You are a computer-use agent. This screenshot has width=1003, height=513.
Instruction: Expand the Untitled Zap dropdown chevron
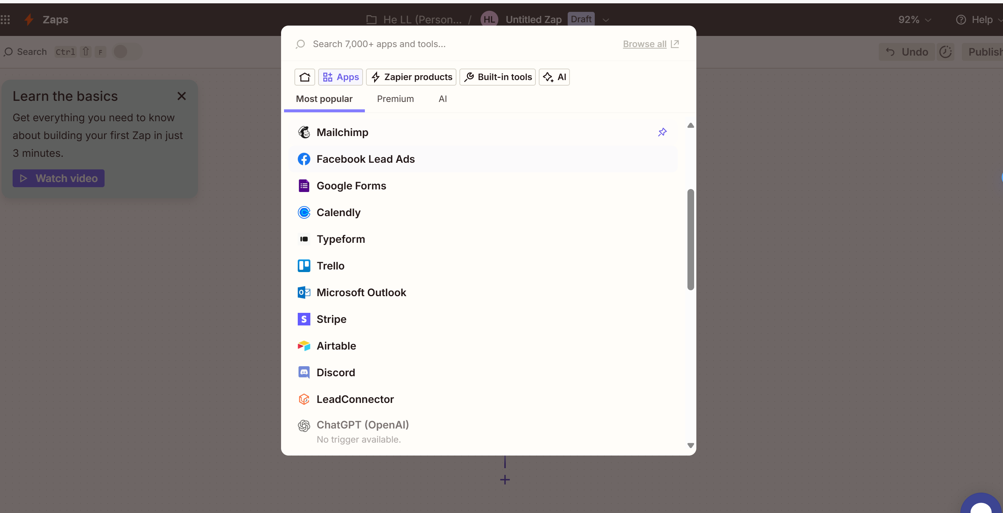(606, 20)
